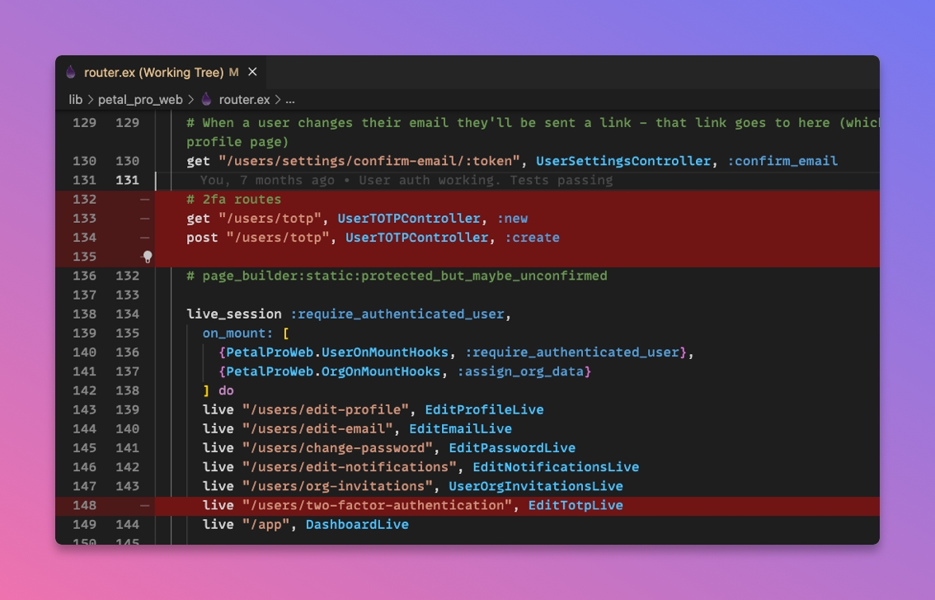Click the "# 2fa routes" deleted comment

[x=233, y=199]
